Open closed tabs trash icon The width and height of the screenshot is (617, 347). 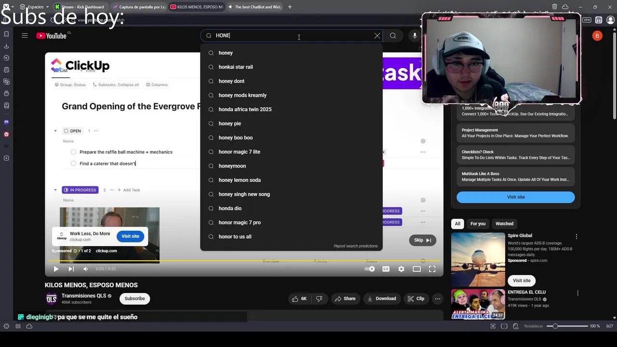pos(555,7)
